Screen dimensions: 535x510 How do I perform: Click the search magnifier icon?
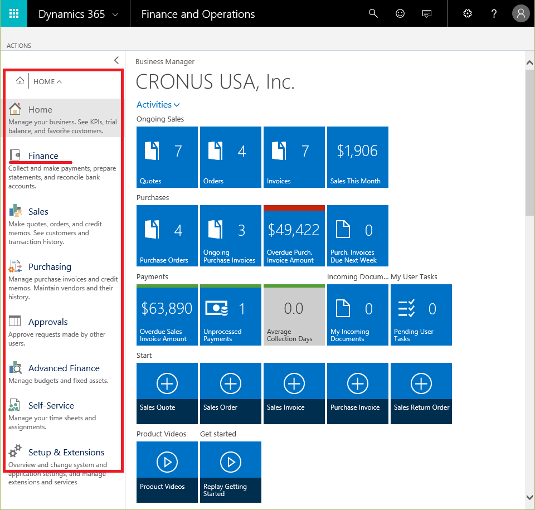[x=373, y=13]
